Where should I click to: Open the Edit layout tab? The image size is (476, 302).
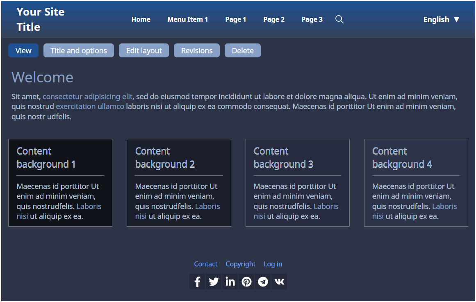(x=144, y=50)
